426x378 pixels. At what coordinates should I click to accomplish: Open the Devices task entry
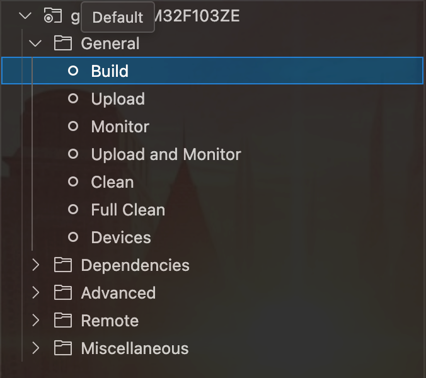(x=121, y=238)
